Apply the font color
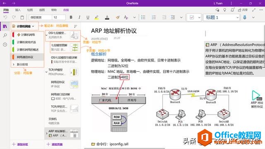265x149 pixels. pos(107,17)
